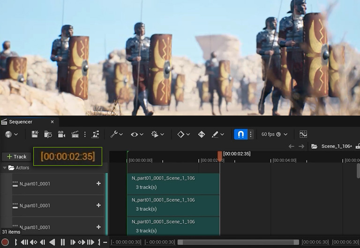
Task: Click the Save Sequence icon
Action: click(x=35, y=134)
